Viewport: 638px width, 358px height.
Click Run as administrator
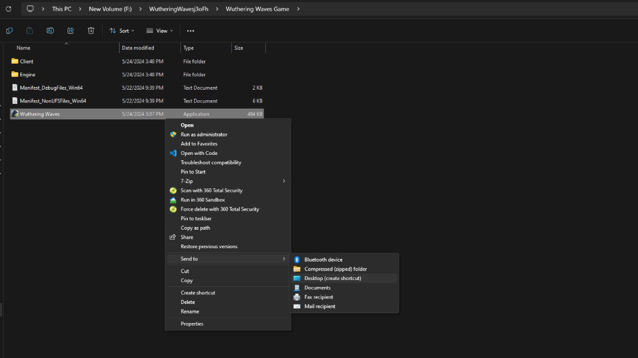click(204, 135)
